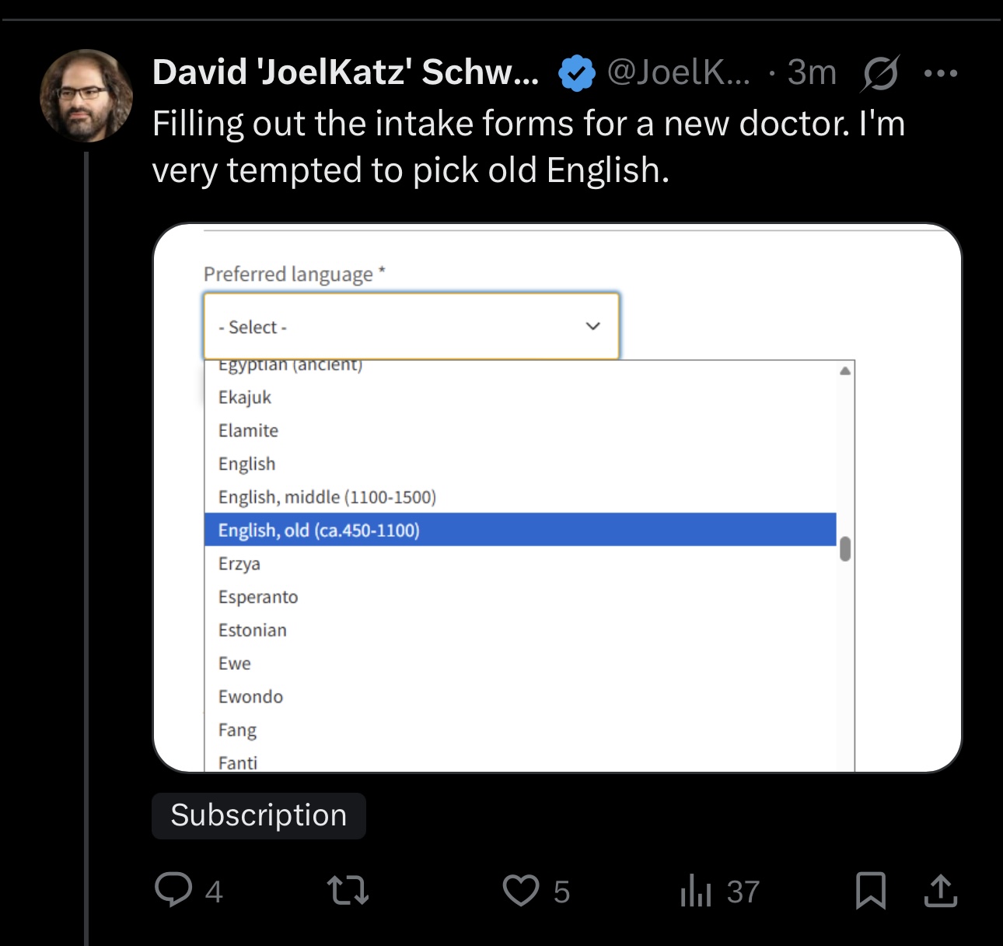Click the Subscription label button
Screen dimensions: 1003x946
click(x=259, y=815)
